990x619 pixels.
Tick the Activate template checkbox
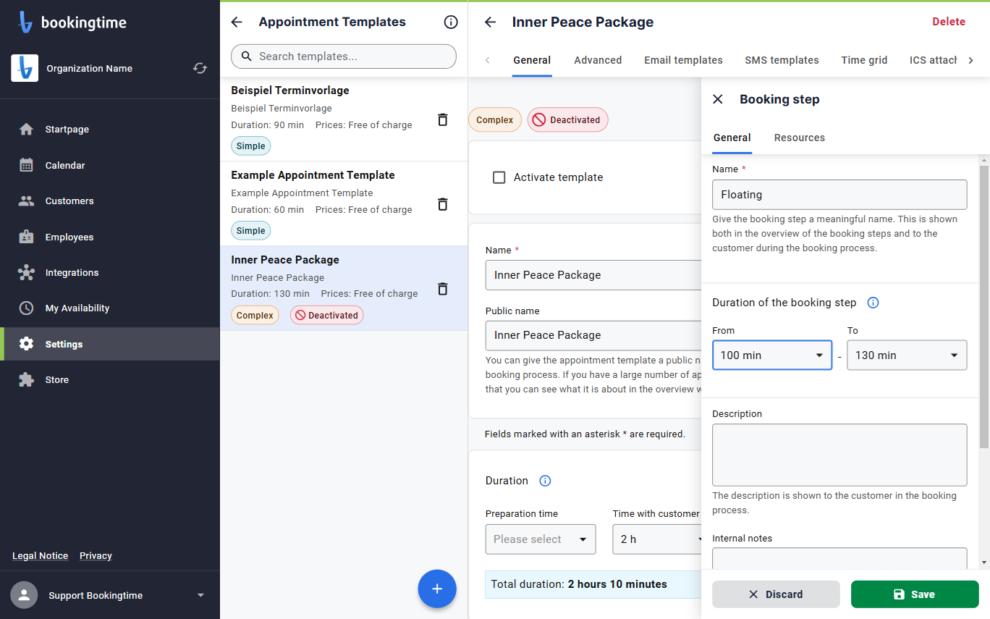pyautogui.click(x=499, y=177)
